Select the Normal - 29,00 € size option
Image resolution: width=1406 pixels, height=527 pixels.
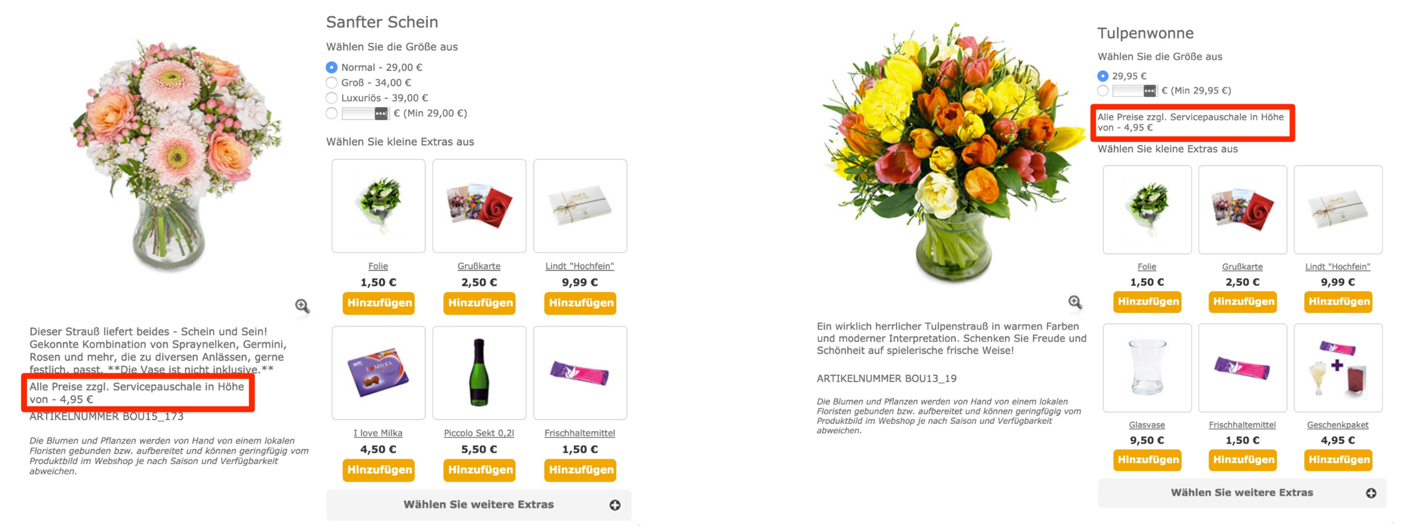pyautogui.click(x=332, y=67)
